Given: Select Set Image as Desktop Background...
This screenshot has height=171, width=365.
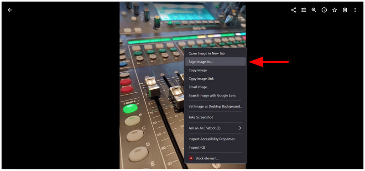Looking at the screenshot, I should [215, 106].
